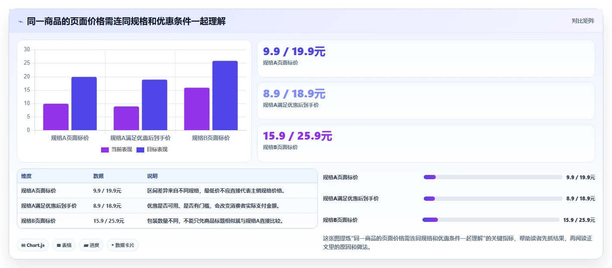Click the table note starting with 区间差异来自不同规格
The image size is (612, 268).
point(216,190)
